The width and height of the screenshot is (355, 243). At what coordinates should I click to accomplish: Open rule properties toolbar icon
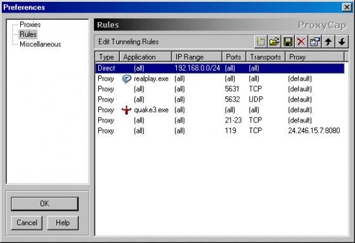315,42
